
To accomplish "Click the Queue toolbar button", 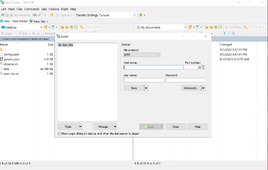I will pos(63,15).
